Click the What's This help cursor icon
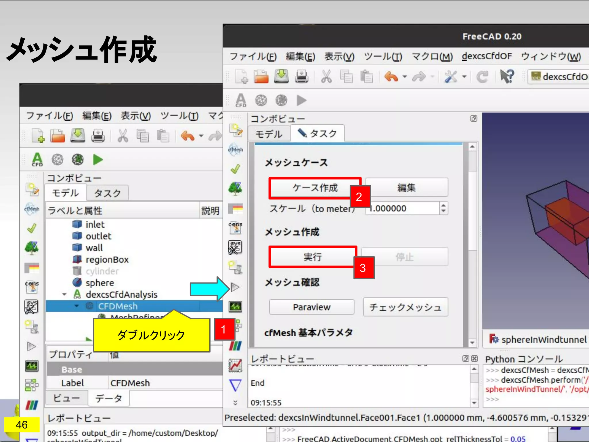Screen dimensions: 589x442 507,77
